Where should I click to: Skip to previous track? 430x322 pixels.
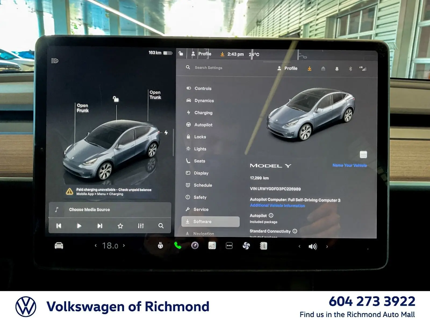pos(59,226)
